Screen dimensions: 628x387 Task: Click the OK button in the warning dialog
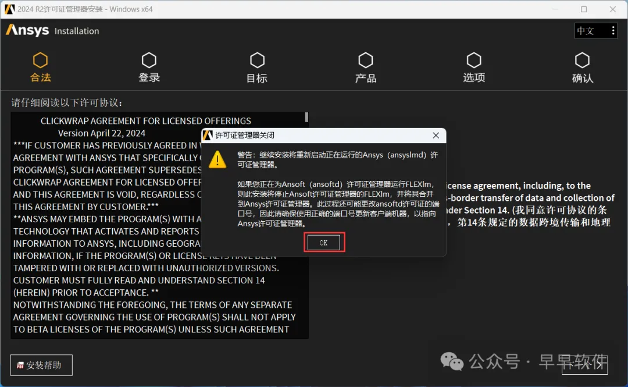pos(324,243)
